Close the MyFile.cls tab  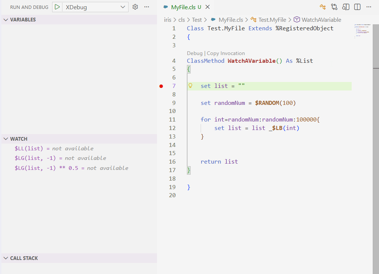pyautogui.click(x=208, y=7)
